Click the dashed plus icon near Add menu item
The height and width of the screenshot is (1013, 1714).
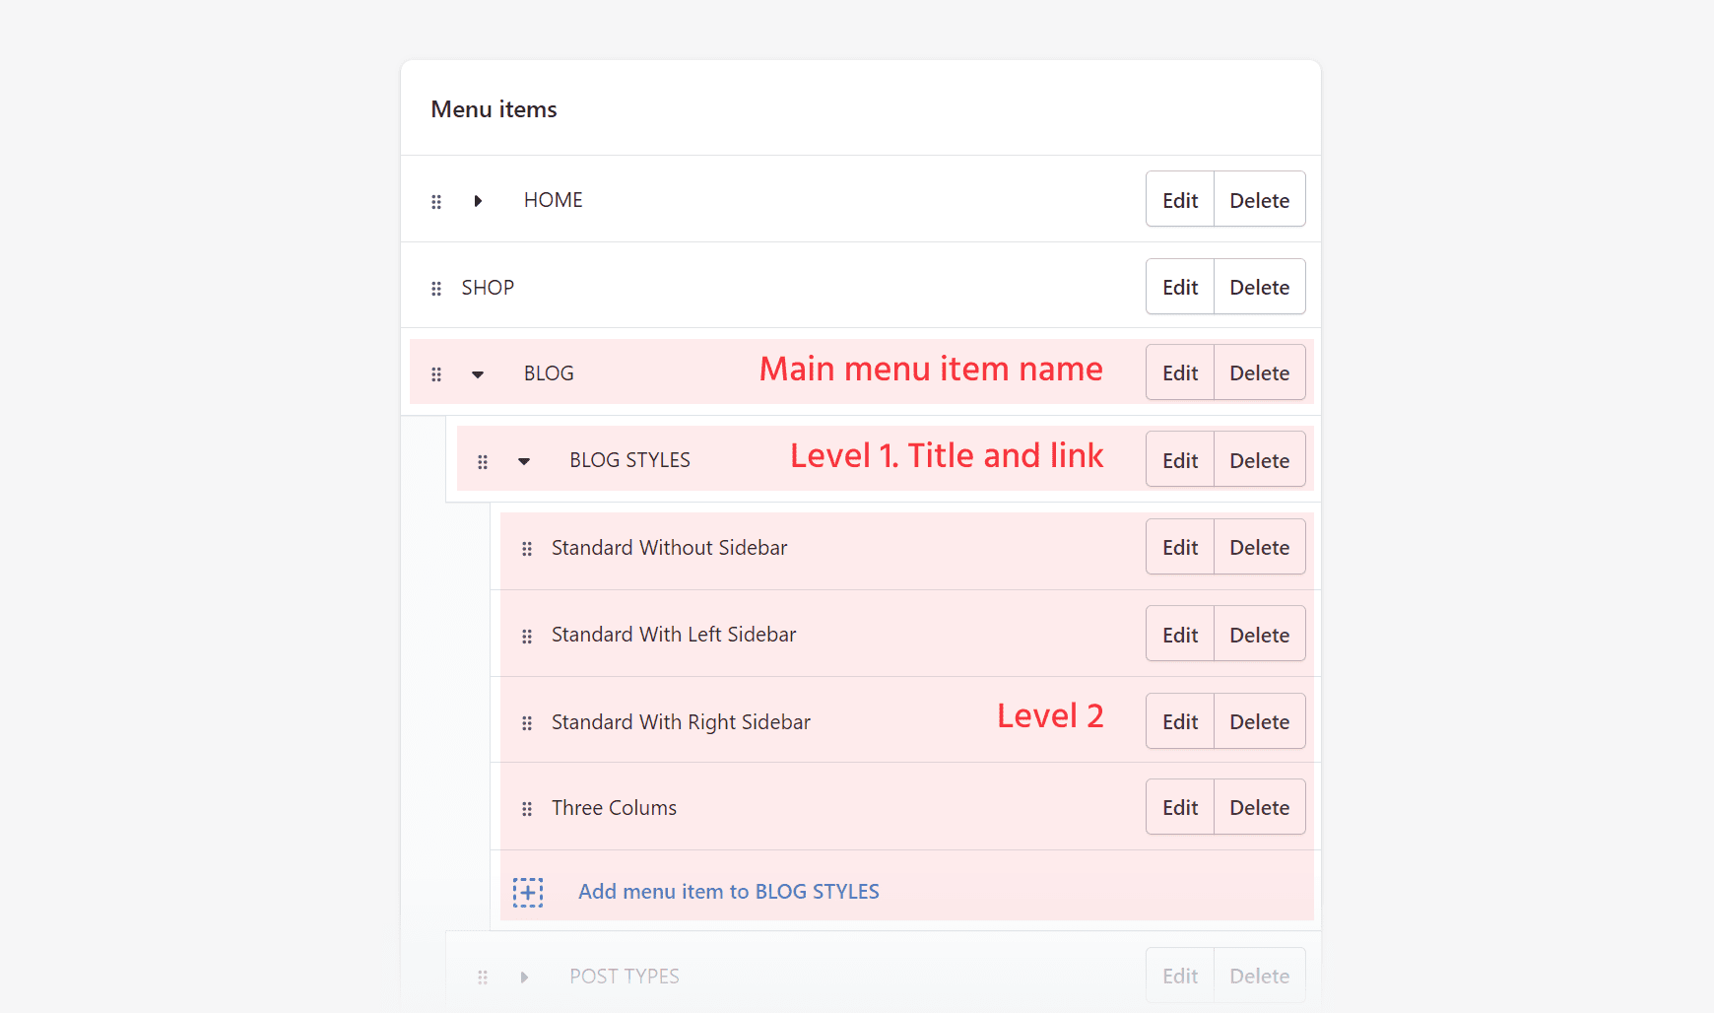[x=528, y=891]
